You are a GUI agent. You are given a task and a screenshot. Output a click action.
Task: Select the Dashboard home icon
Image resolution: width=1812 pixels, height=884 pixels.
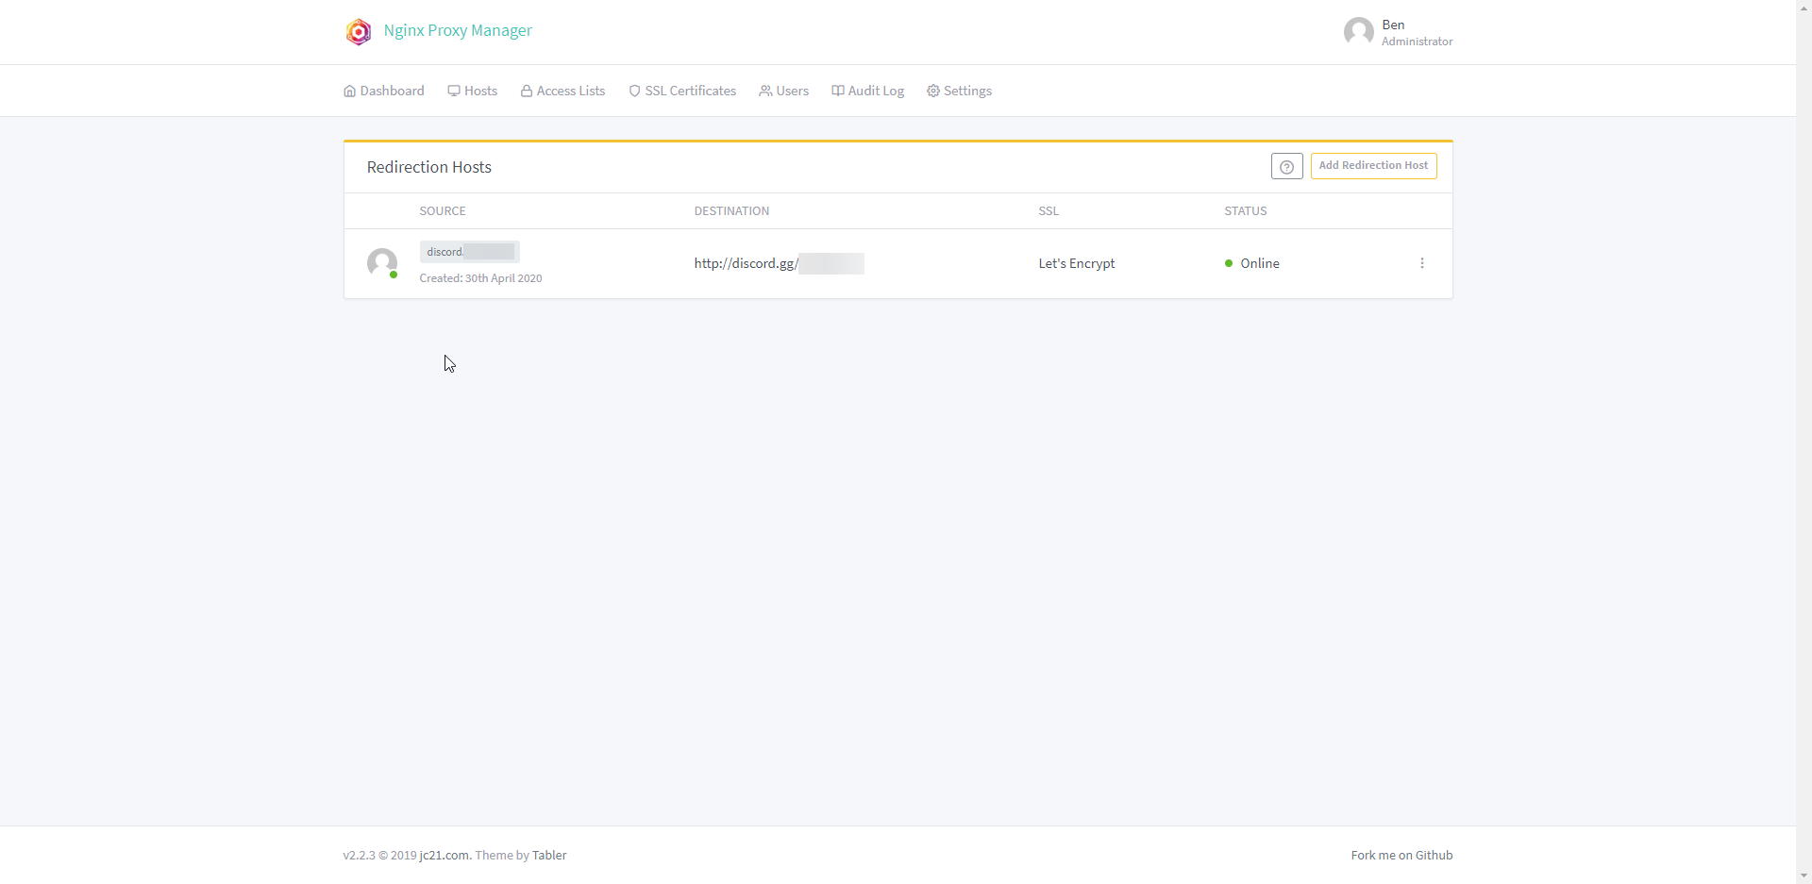coord(349,90)
